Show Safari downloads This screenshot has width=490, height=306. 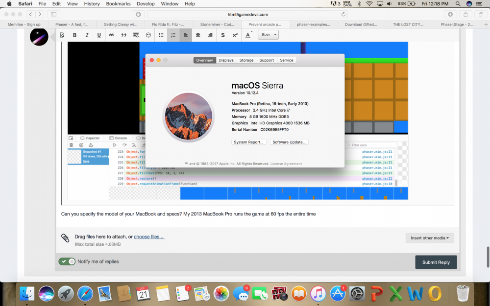pos(450,14)
